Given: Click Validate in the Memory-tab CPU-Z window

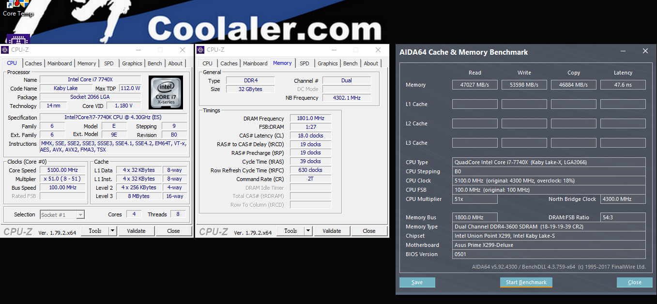Looking at the screenshot, I should click(332, 231).
